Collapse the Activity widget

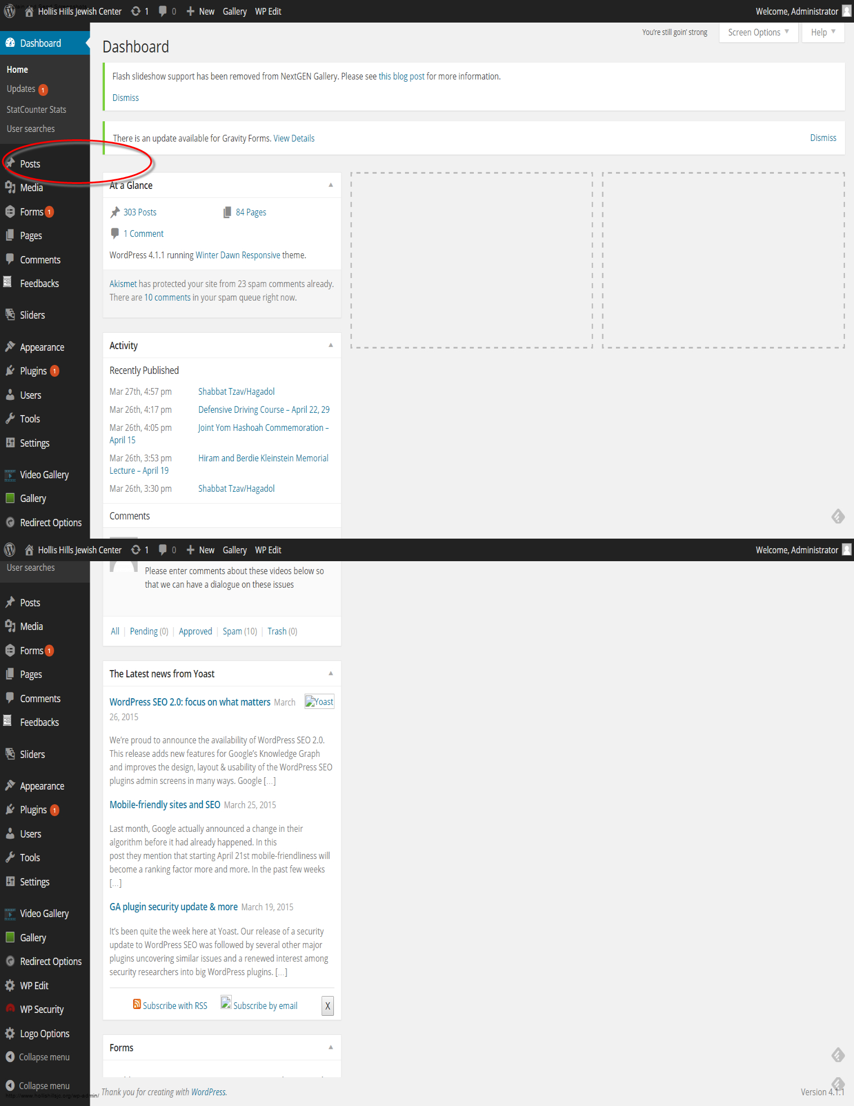[331, 345]
